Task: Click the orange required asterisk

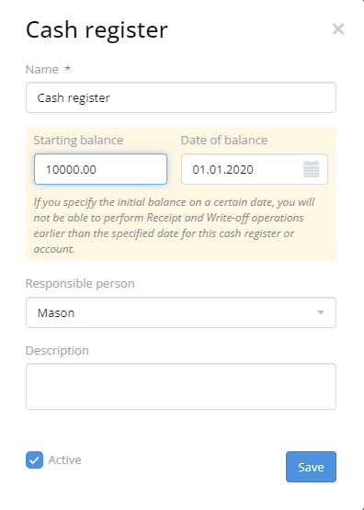Action: coord(68,68)
